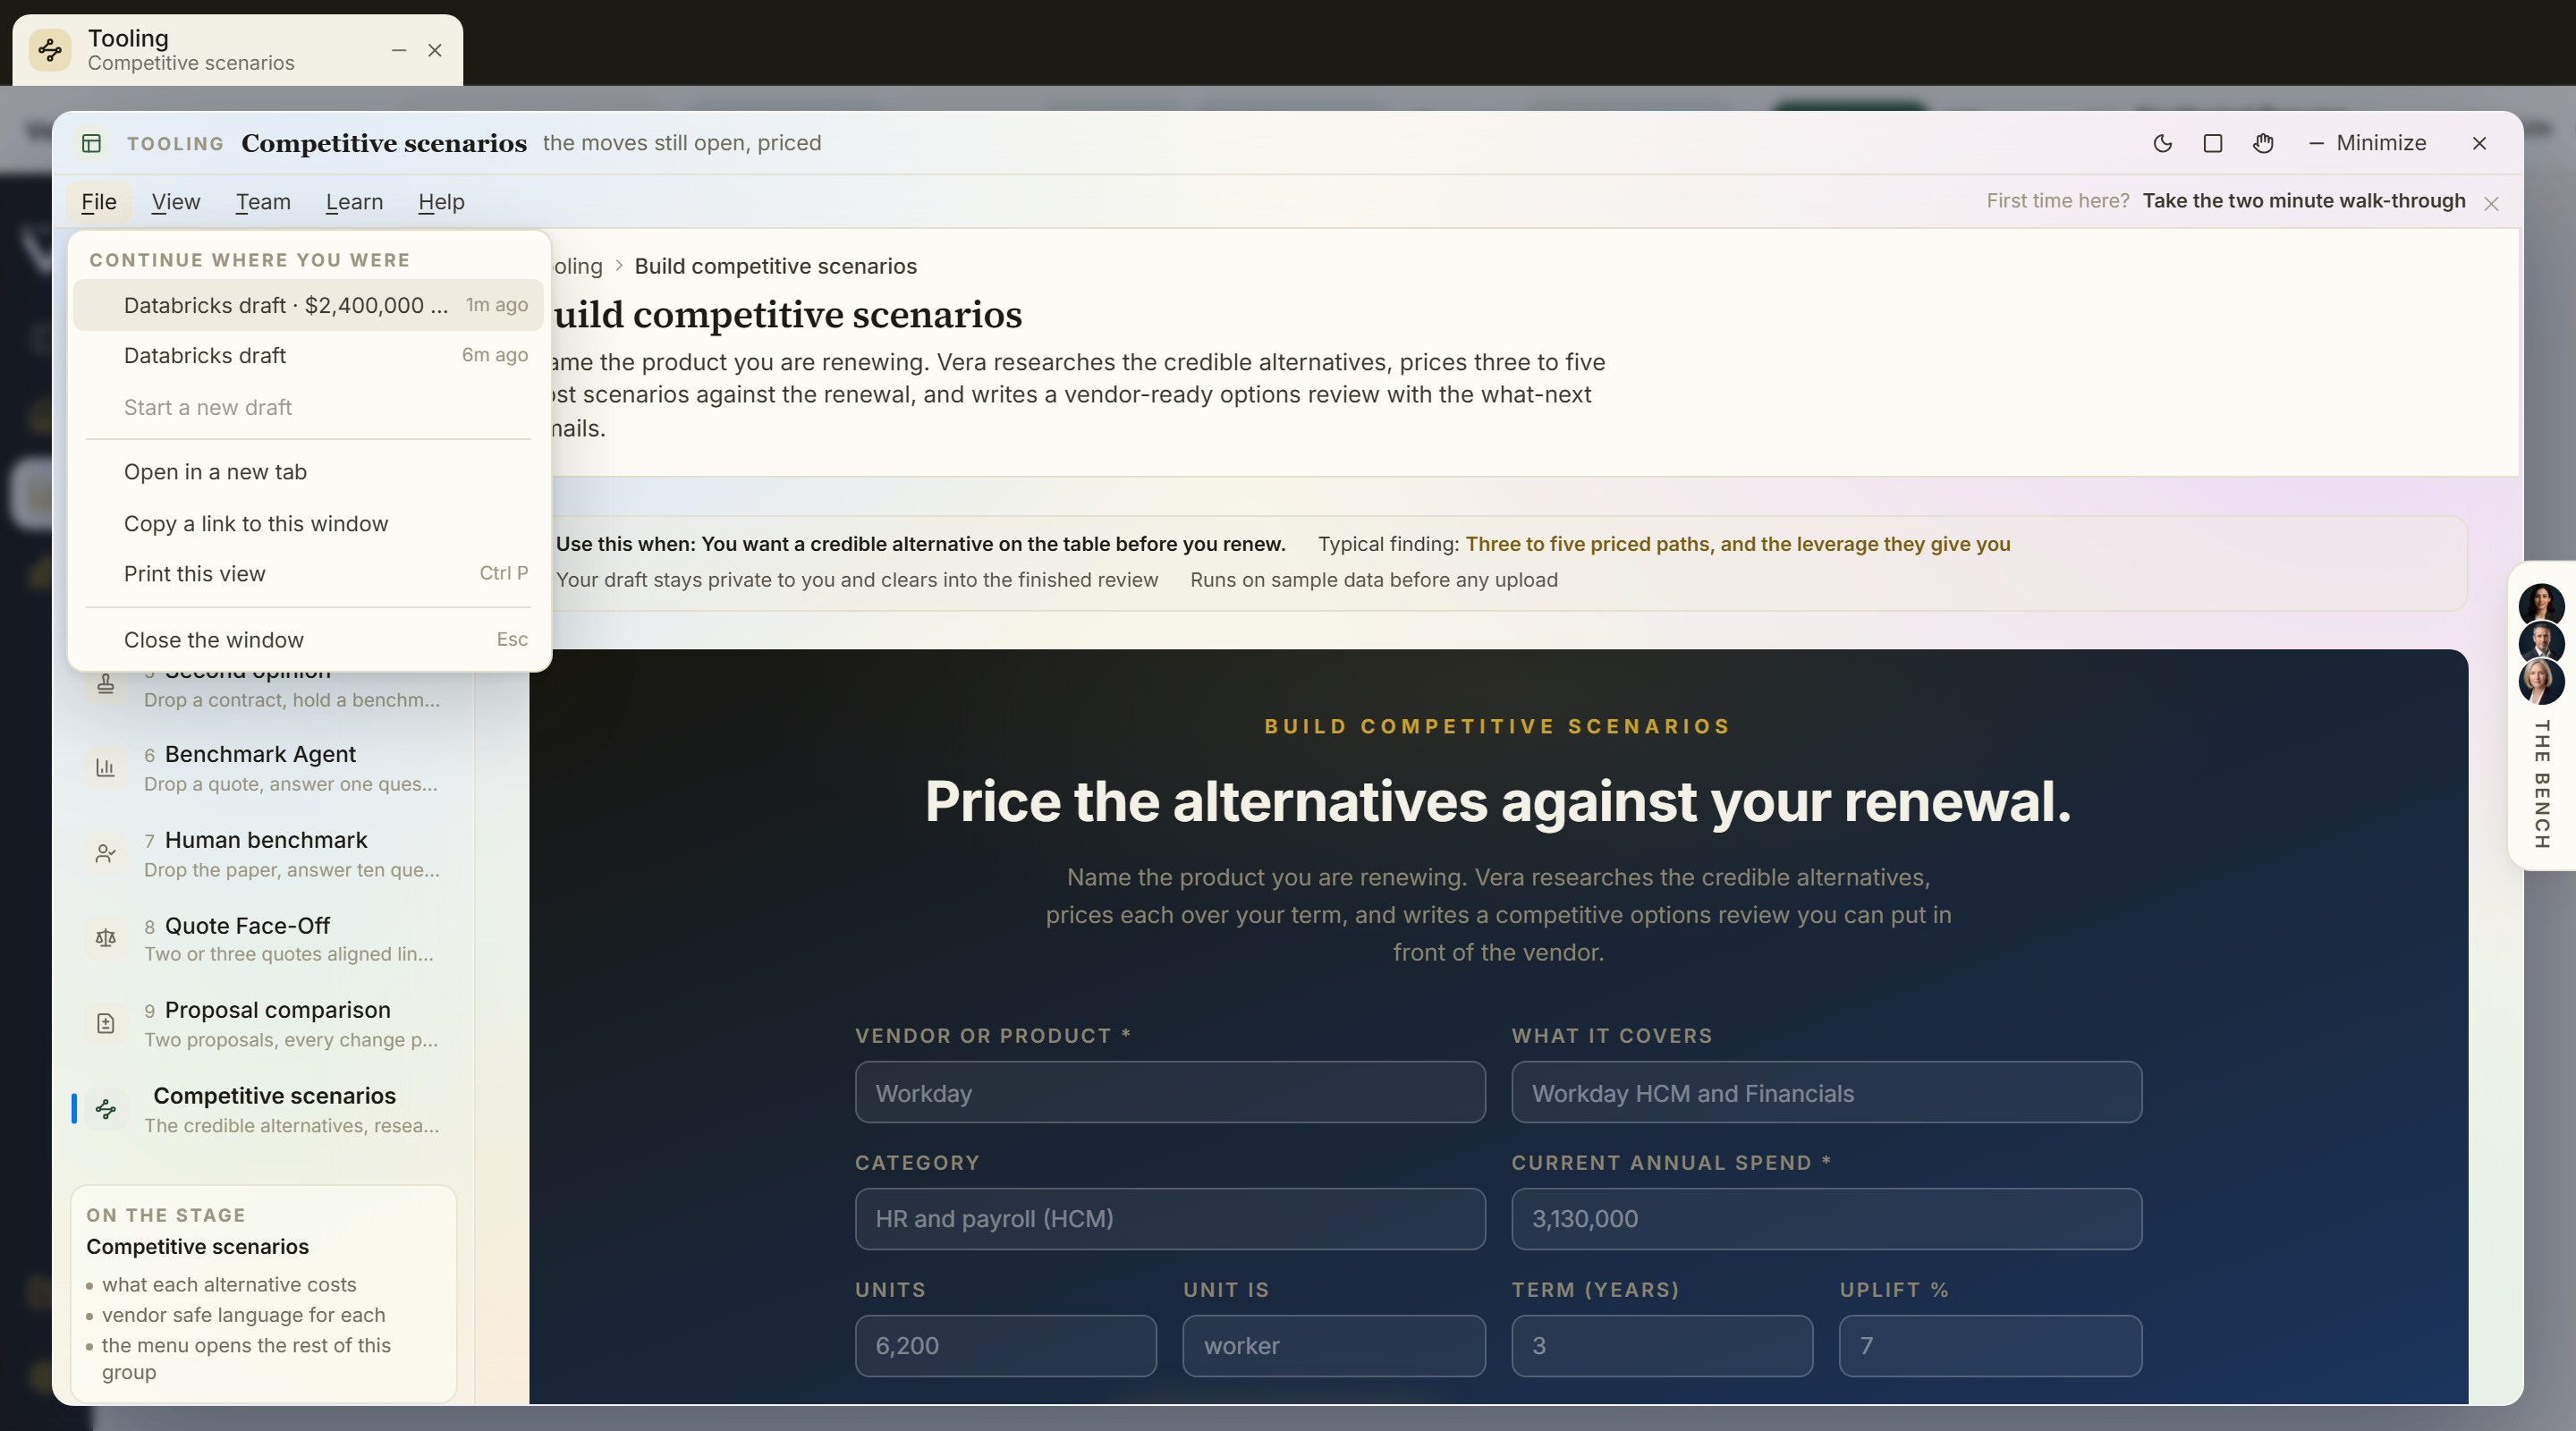The image size is (2576, 1431).
Task: Click the Units field showing 6,200
Action: [x=1006, y=1346]
